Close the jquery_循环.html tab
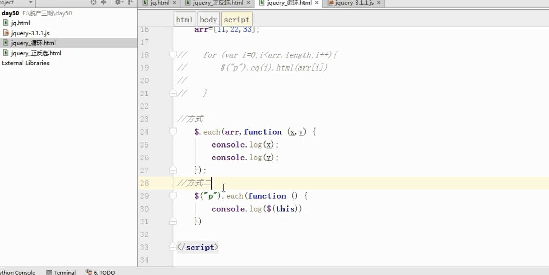This screenshot has height=275, width=549. pyautogui.click(x=317, y=3)
